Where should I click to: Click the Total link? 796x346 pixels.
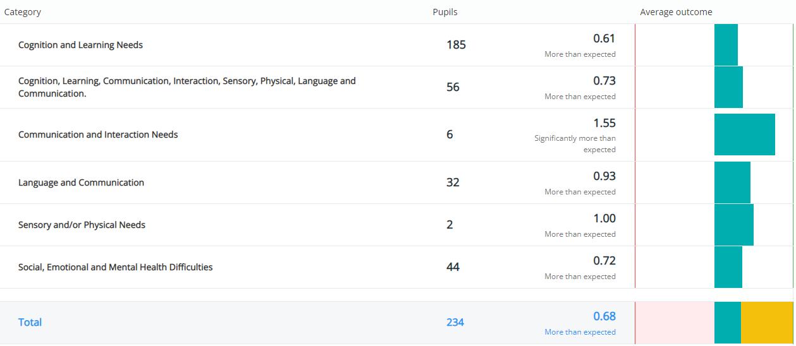coord(30,322)
